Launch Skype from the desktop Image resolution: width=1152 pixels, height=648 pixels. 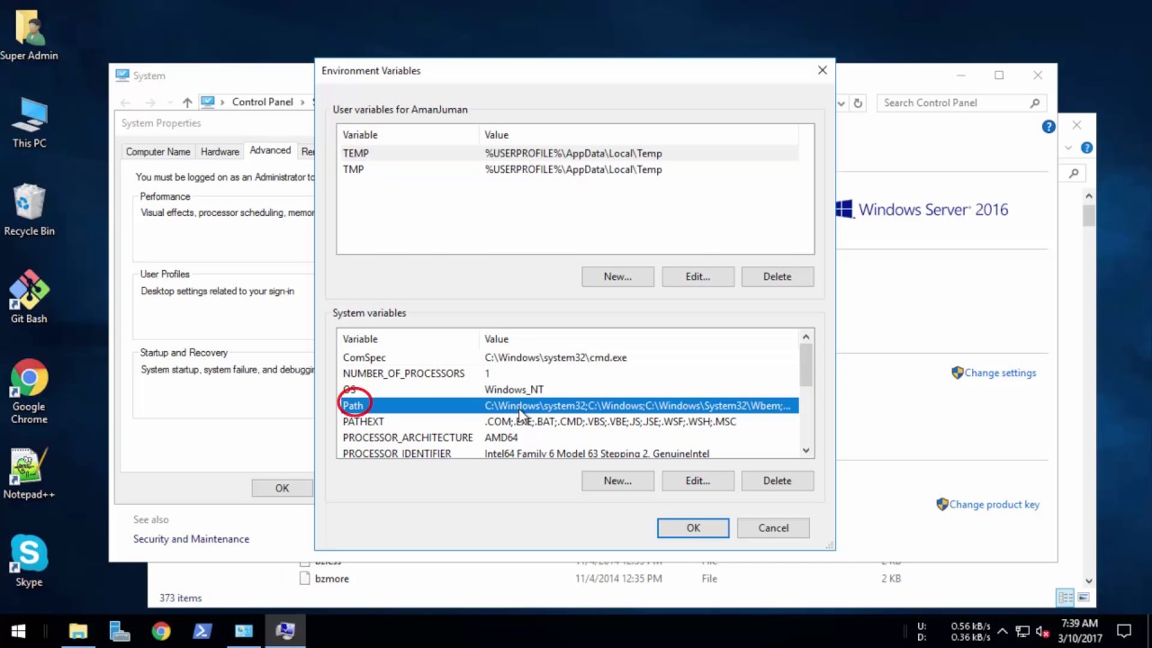(x=29, y=562)
